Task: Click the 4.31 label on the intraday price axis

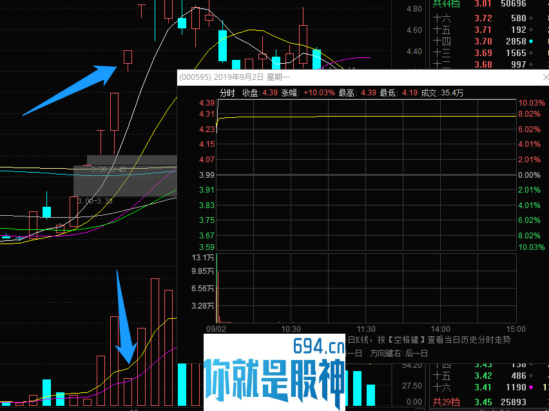Action: coord(207,114)
